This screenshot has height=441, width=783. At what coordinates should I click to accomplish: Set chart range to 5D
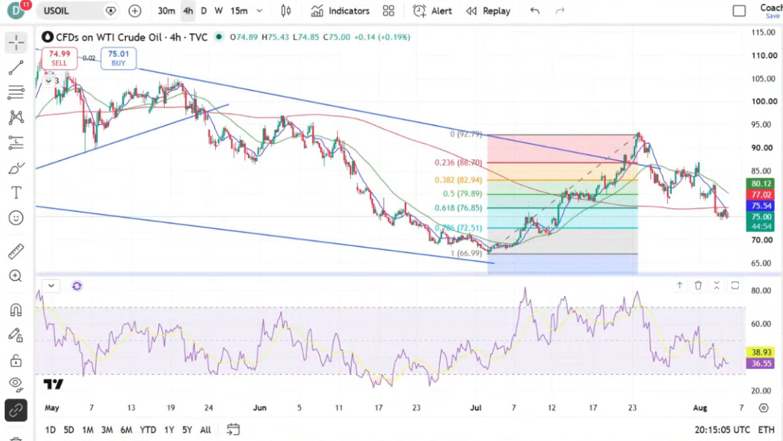click(68, 429)
